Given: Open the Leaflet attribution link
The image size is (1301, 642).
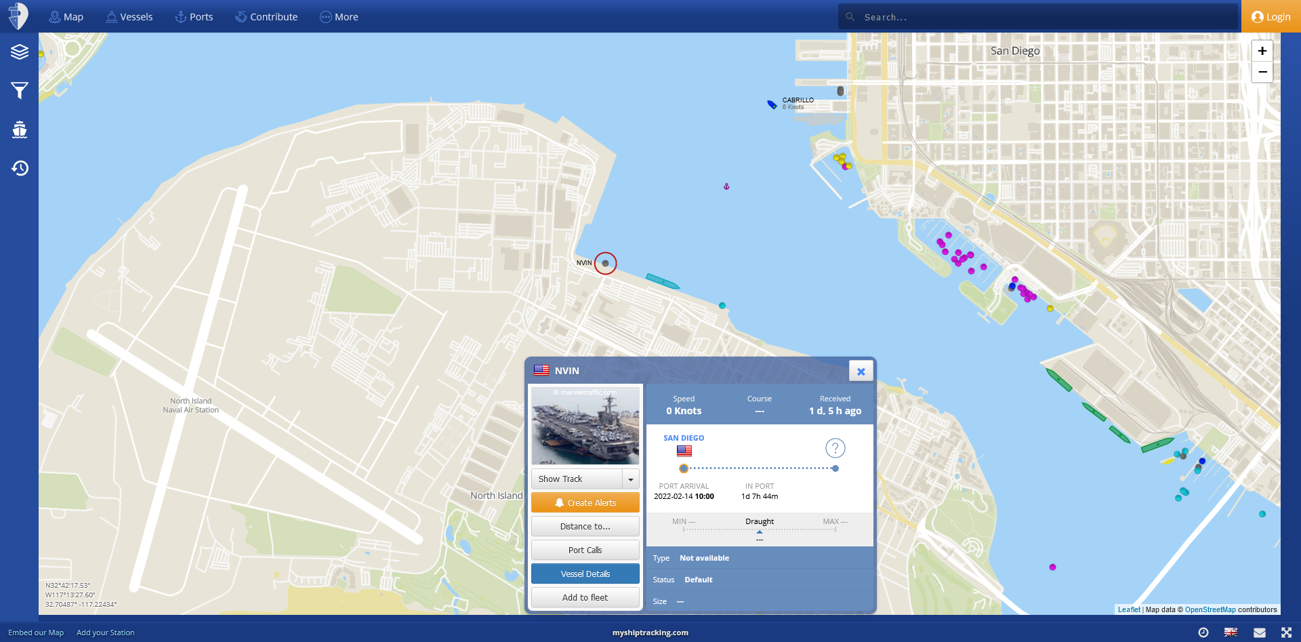Looking at the screenshot, I should pos(1129,609).
